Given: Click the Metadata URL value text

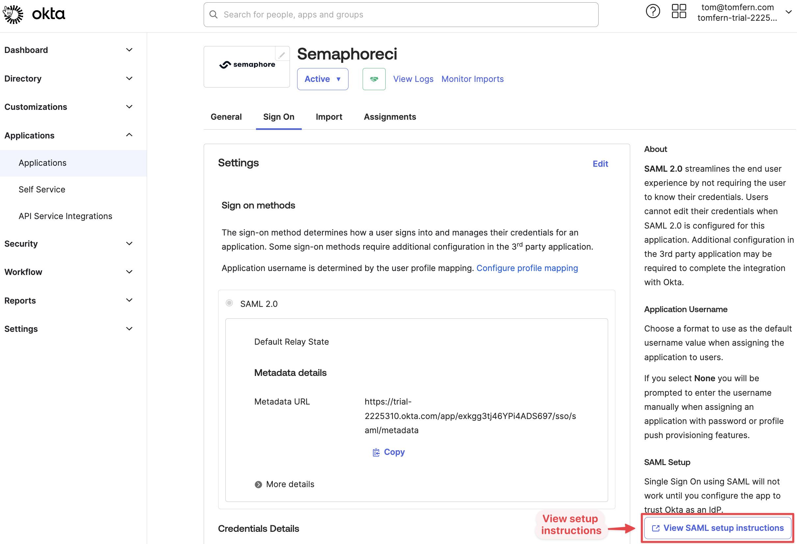Looking at the screenshot, I should pyautogui.click(x=470, y=416).
